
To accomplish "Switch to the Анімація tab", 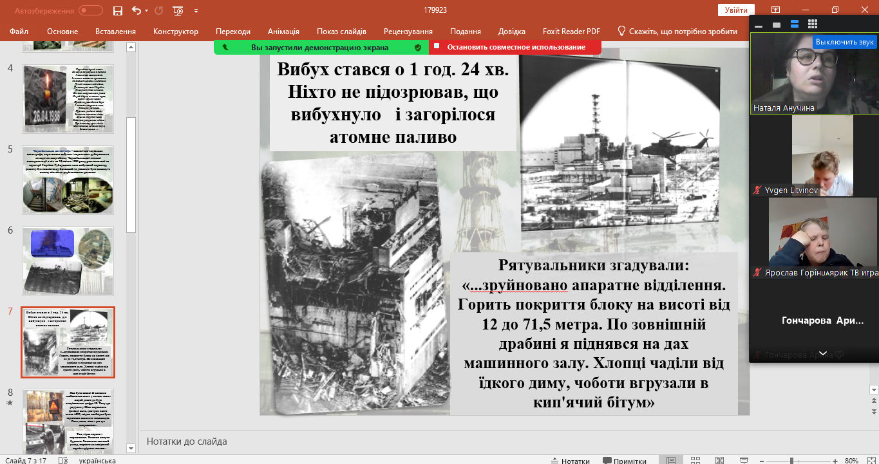I will 283,32.
